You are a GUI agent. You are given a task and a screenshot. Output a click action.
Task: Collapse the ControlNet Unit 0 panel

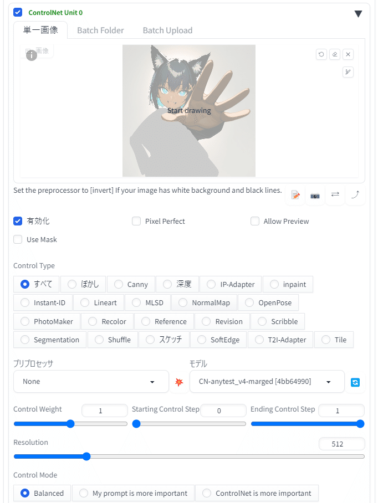tap(358, 14)
